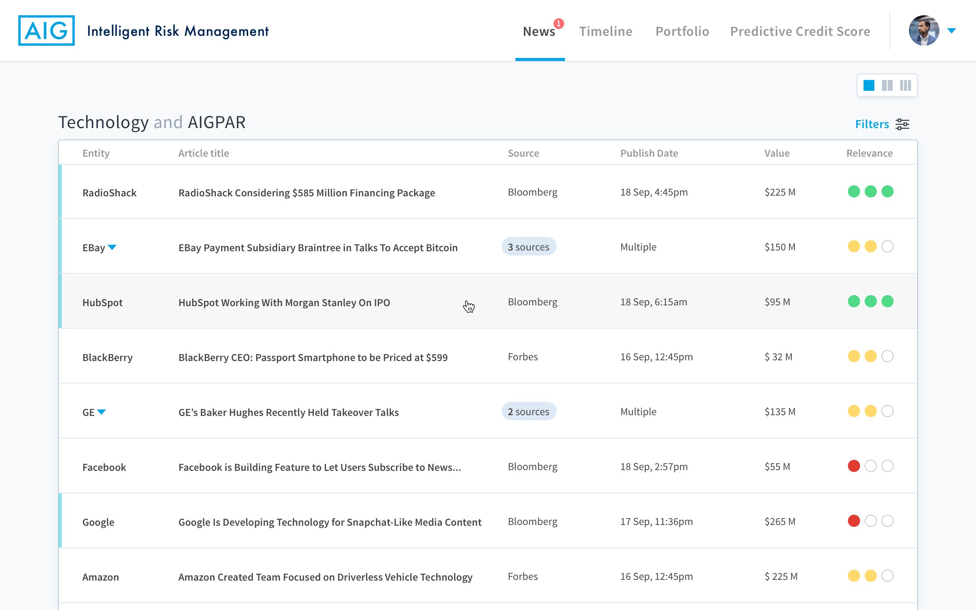This screenshot has width=976, height=610.
Task: Sort by the Source column header
Action: (x=523, y=153)
